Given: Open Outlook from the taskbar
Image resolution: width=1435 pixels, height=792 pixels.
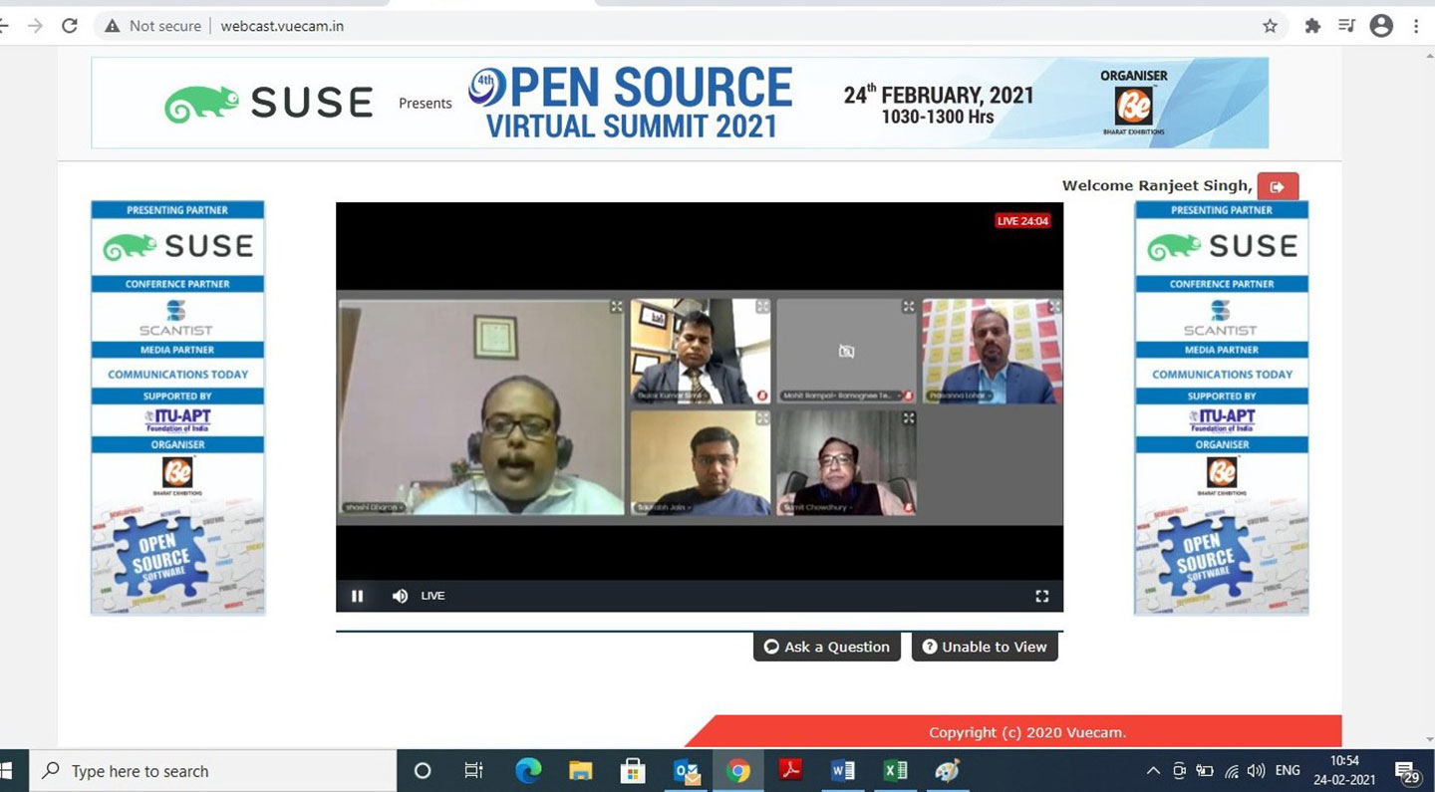Looking at the screenshot, I should 686,771.
